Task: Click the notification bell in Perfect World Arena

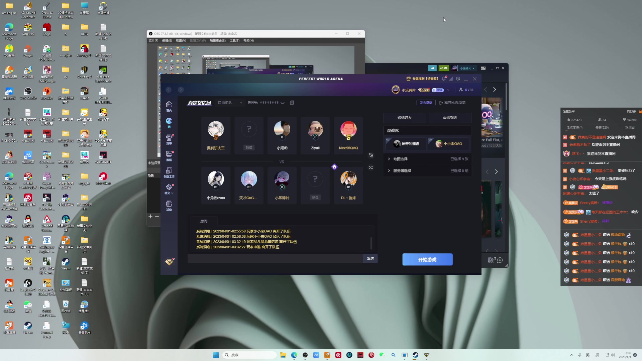Action: 444,79
